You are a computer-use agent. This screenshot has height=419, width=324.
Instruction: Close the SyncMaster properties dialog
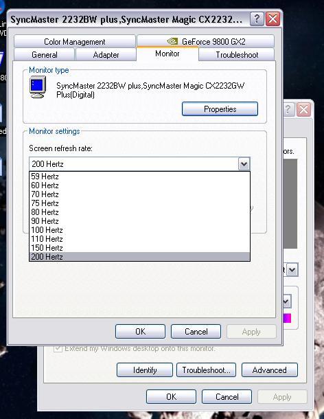coord(273,19)
